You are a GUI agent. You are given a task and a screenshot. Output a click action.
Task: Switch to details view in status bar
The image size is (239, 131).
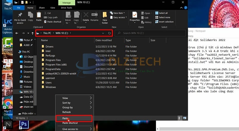pyautogui.click(x=179, y=118)
